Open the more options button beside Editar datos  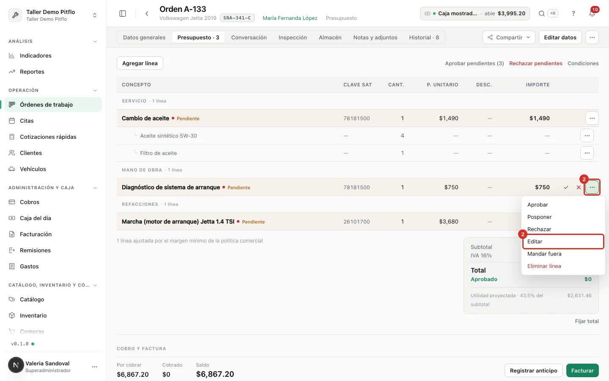click(x=592, y=37)
